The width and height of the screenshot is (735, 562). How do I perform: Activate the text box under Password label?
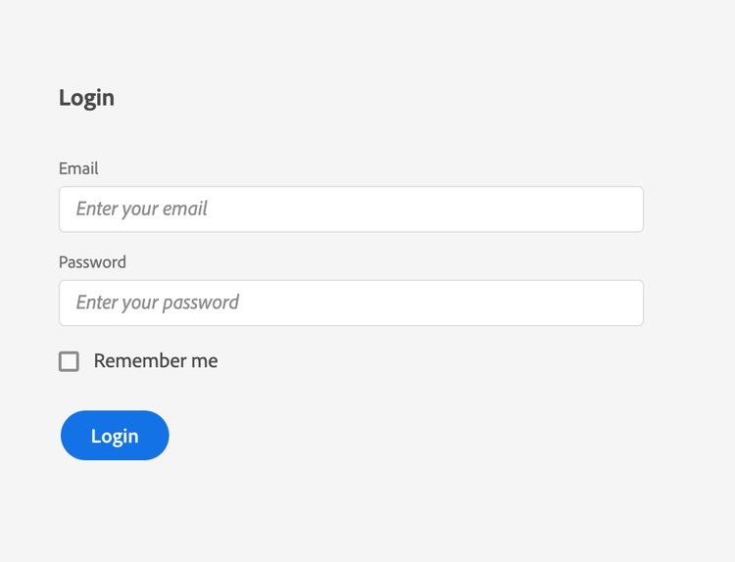[351, 303]
